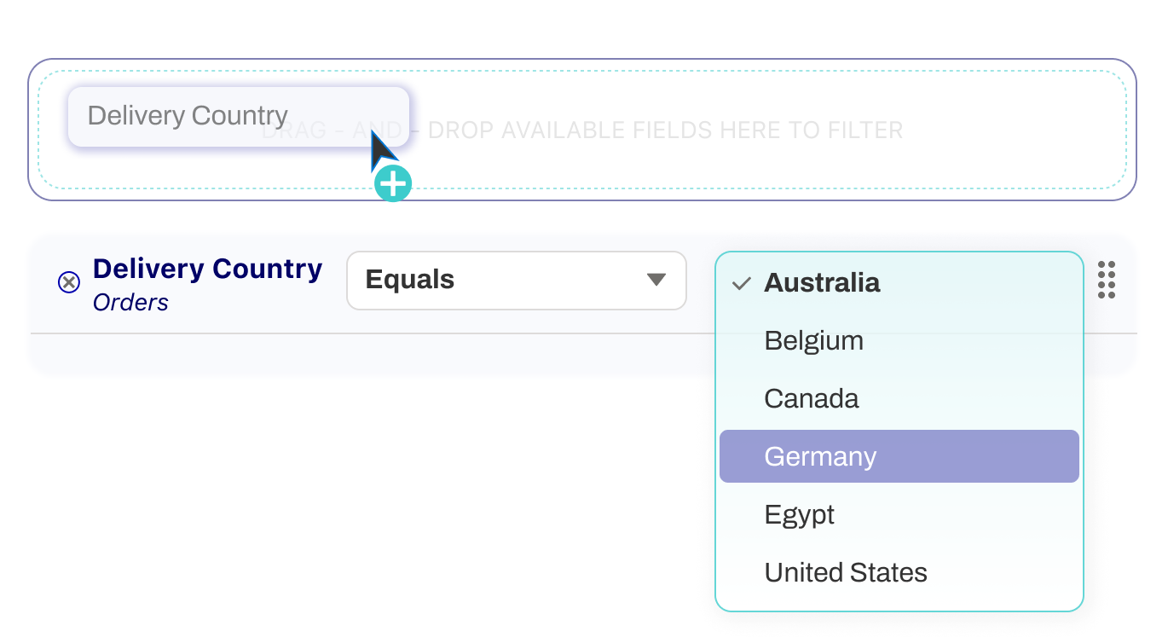Pick Canada from the country options

pyautogui.click(x=811, y=399)
